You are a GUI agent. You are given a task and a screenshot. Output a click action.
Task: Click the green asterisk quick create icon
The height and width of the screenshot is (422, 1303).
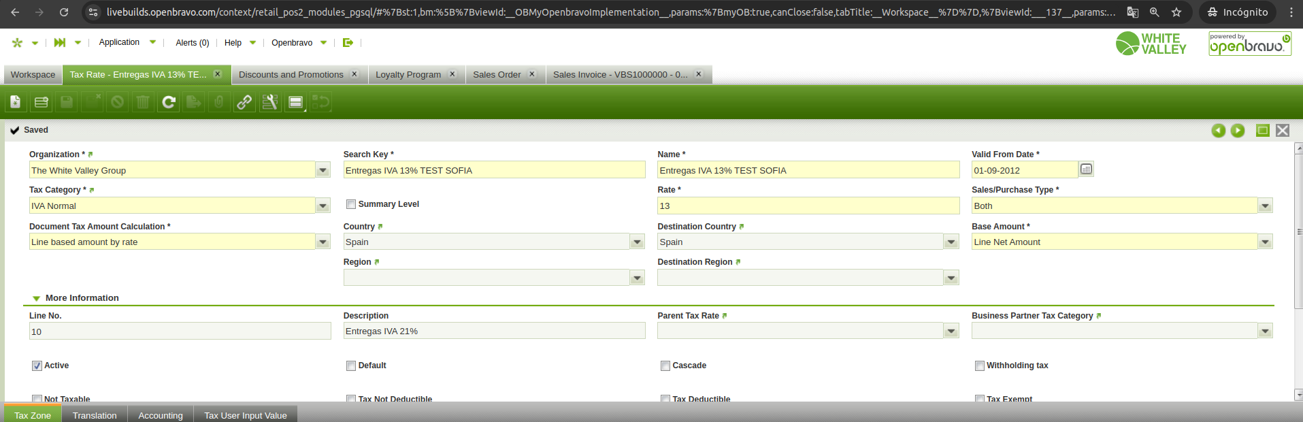click(x=18, y=43)
